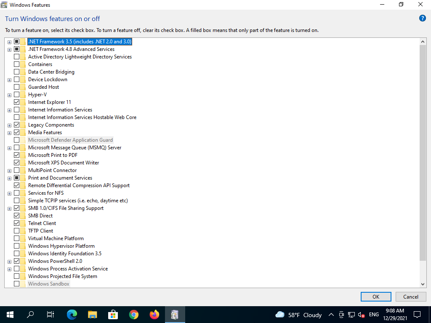
Task: Open the taskbar search magnifier
Action: click(31, 315)
